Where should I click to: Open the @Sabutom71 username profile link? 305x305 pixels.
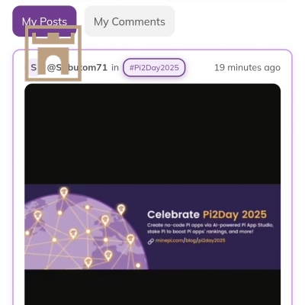pos(77,68)
